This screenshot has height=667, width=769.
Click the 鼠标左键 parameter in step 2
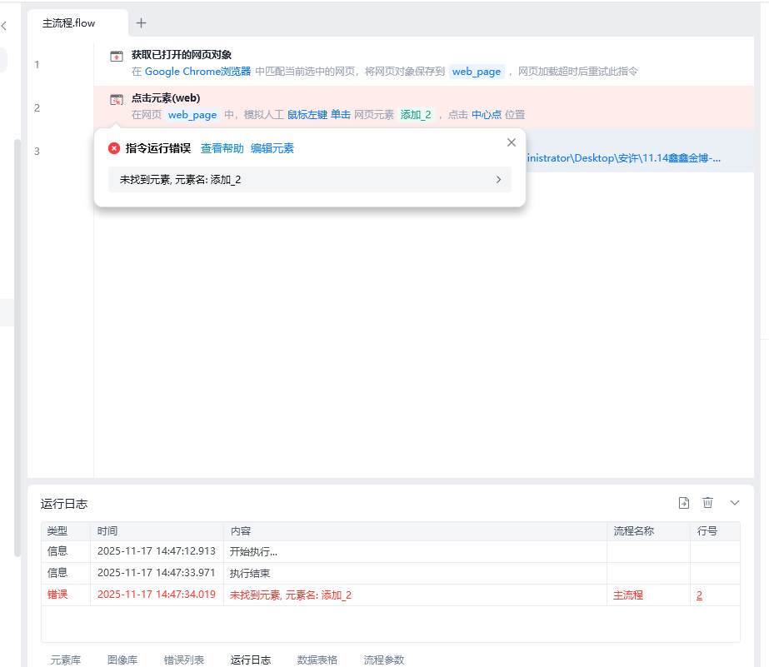pos(307,115)
